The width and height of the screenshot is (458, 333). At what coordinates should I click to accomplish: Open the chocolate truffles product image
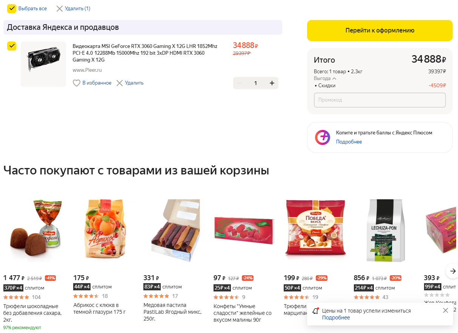[x=35, y=230]
